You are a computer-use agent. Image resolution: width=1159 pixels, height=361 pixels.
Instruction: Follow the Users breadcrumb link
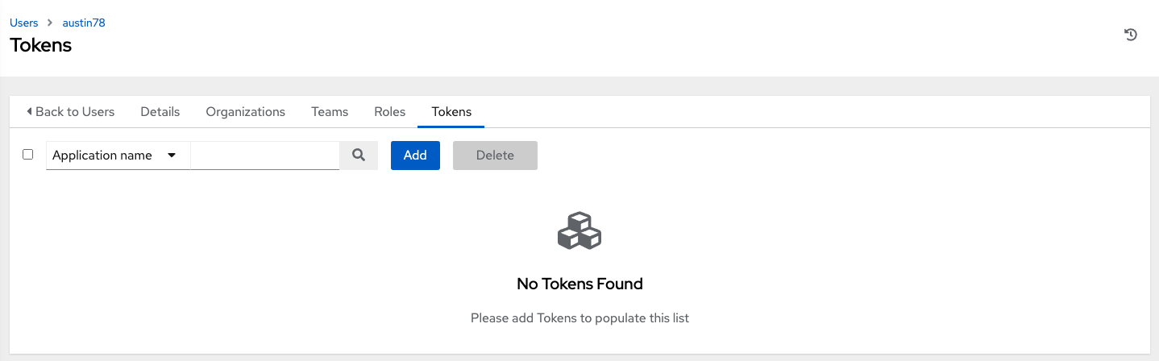coord(24,23)
